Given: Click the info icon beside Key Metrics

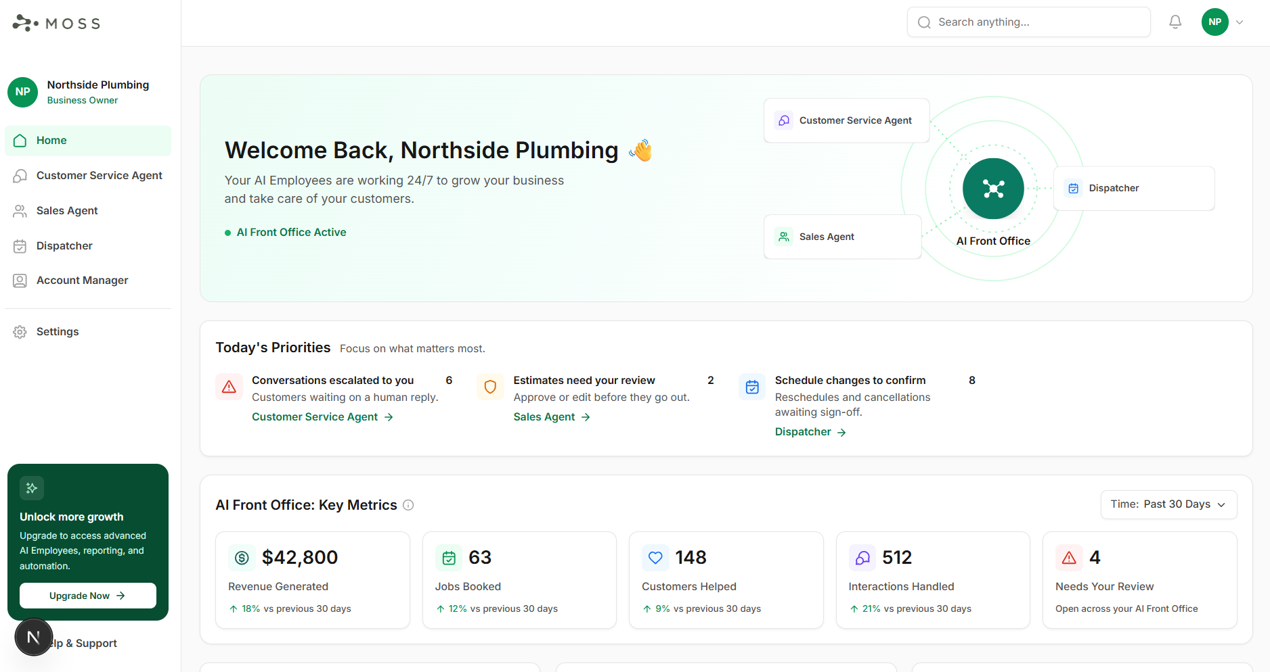Looking at the screenshot, I should (x=408, y=505).
